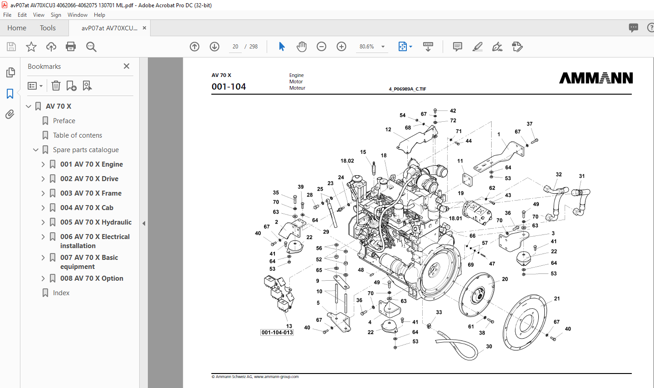
Task: Add document to starred favorites
Action: (x=31, y=47)
